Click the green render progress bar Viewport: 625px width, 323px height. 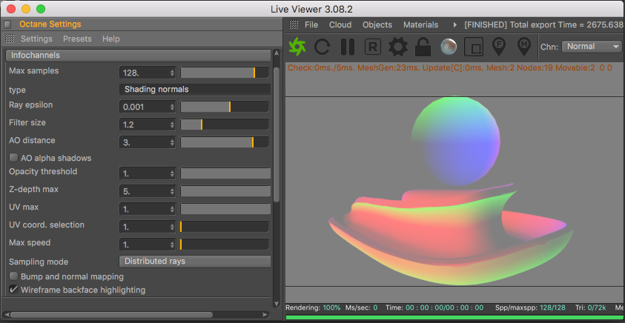455,317
